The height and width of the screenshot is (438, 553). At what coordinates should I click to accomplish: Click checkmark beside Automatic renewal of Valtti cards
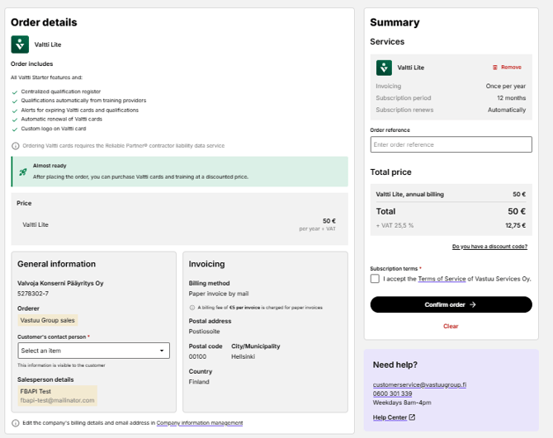[15, 120]
